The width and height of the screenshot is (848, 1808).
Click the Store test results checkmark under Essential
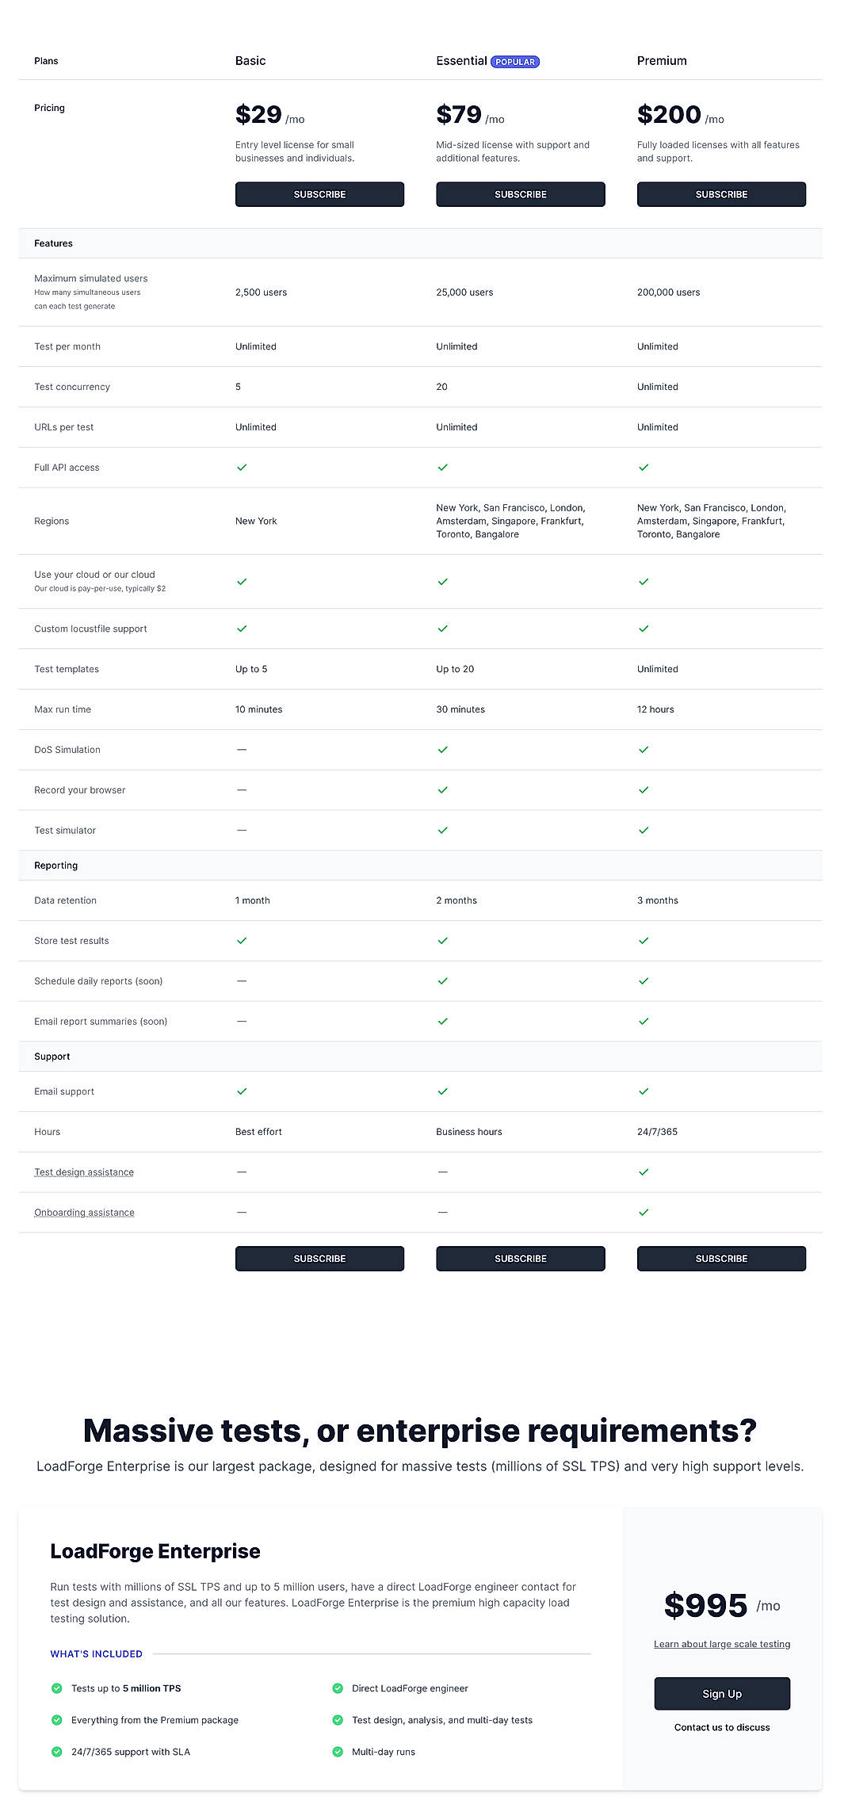point(442,941)
